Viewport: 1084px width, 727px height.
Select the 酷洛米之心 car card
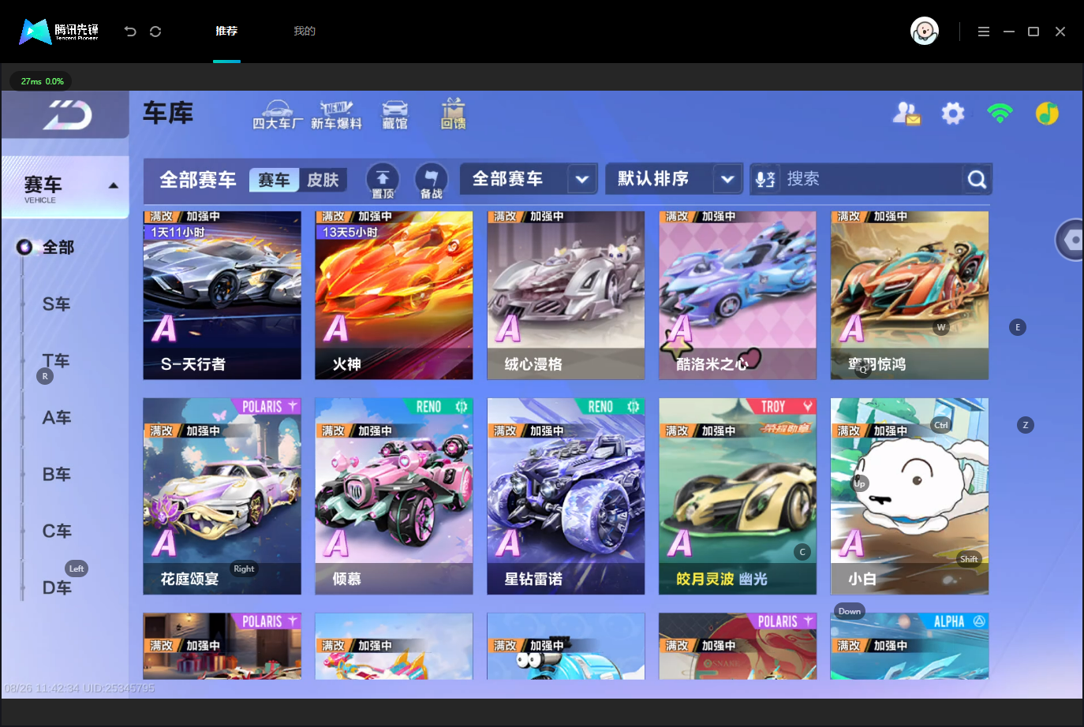pyautogui.click(x=738, y=295)
